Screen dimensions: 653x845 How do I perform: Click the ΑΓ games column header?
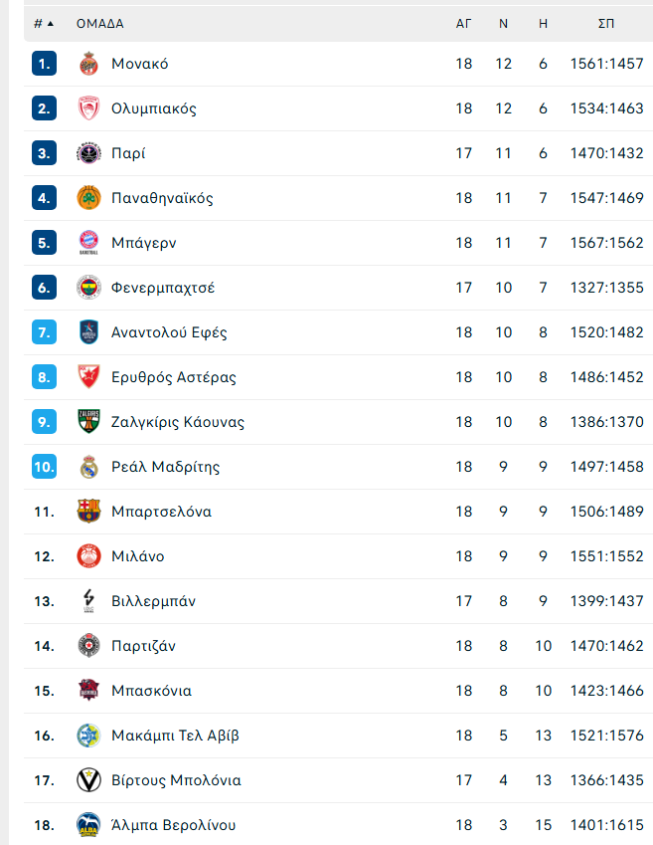(463, 24)
